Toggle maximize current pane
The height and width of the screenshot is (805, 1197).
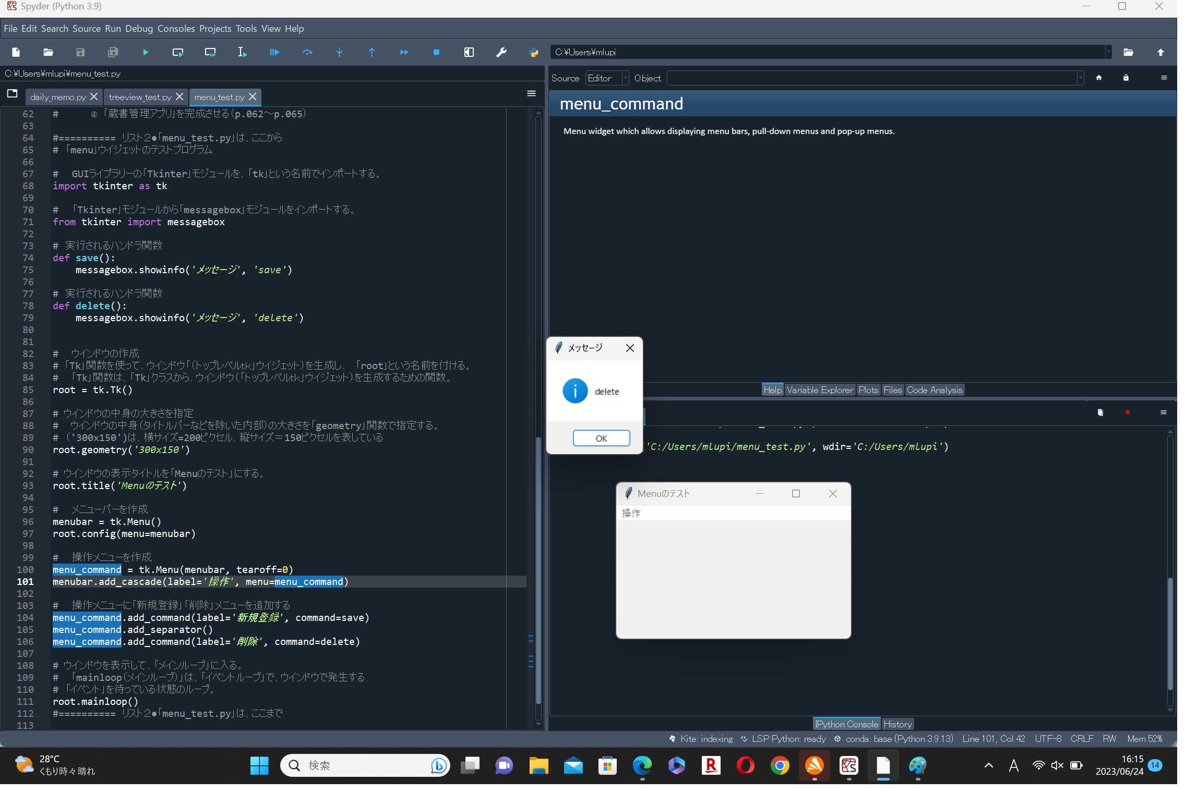469,52
